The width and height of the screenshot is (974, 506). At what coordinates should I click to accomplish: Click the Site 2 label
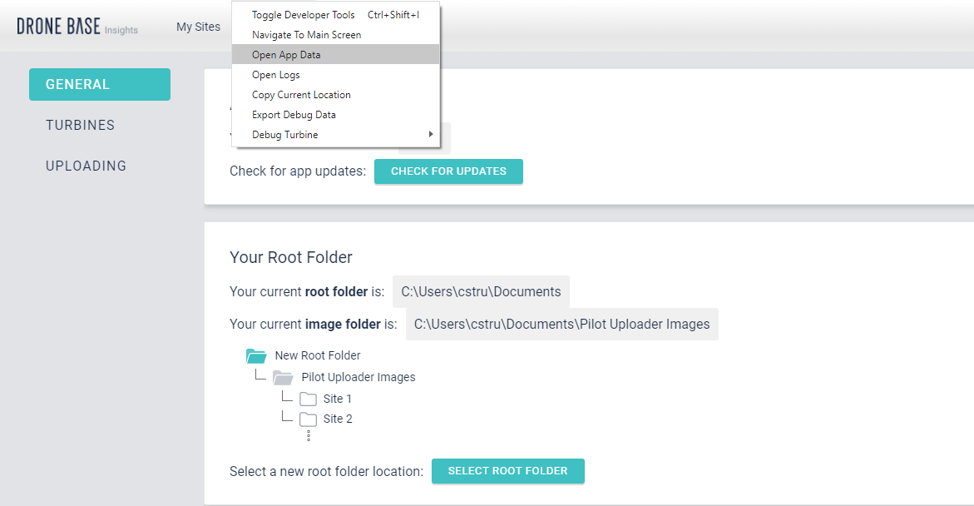pos(338,419)
